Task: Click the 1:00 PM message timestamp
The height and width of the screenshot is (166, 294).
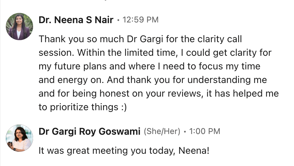Action: [x=205, y=131]
